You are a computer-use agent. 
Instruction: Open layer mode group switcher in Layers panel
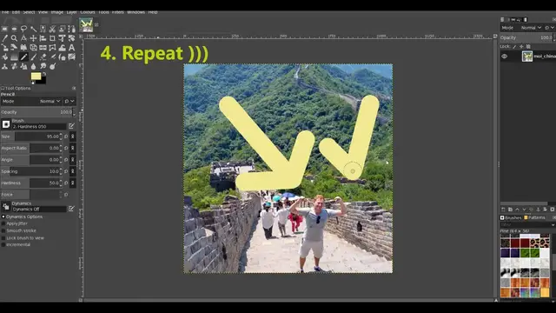pyautogui.click(x=549, y=28)
